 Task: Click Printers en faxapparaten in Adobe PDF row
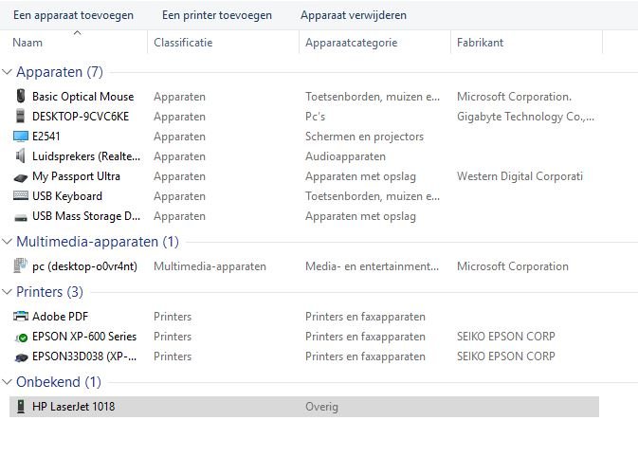pos(365,316)
